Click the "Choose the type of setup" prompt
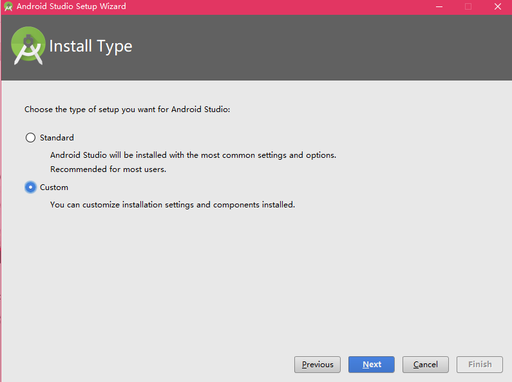The width and height of the screenshot is (512, 382). [128, 110]
